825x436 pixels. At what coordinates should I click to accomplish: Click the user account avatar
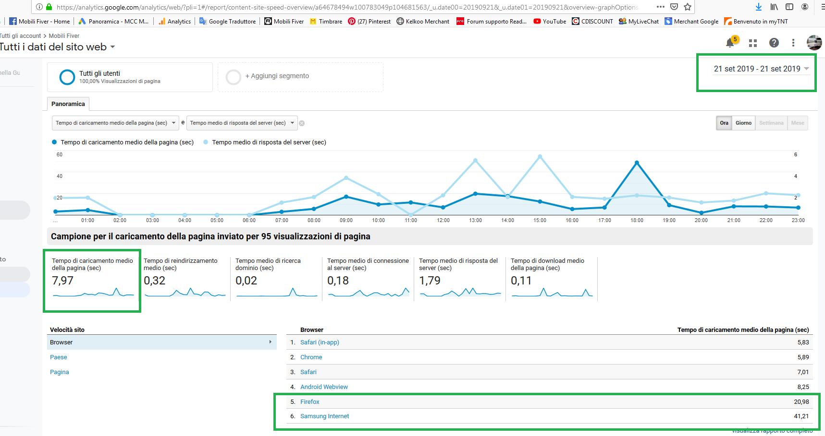[814, 43]
